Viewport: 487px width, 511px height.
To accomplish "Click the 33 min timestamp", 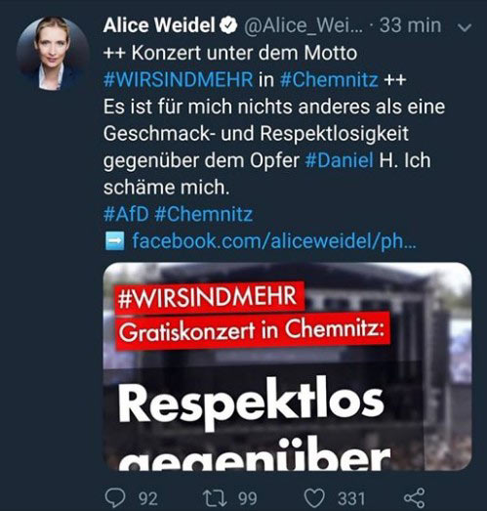I will pos(410,25).
